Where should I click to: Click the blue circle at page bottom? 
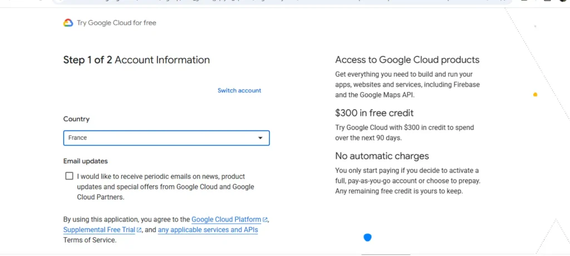click(x=367, y=238)
